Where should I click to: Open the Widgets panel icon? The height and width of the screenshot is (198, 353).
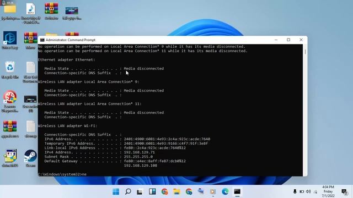pos(152,191)
